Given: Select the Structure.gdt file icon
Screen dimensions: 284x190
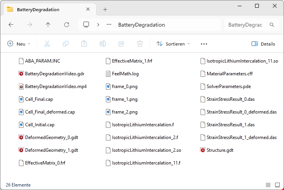Looking at the screenshot, I should pos(203,150).
